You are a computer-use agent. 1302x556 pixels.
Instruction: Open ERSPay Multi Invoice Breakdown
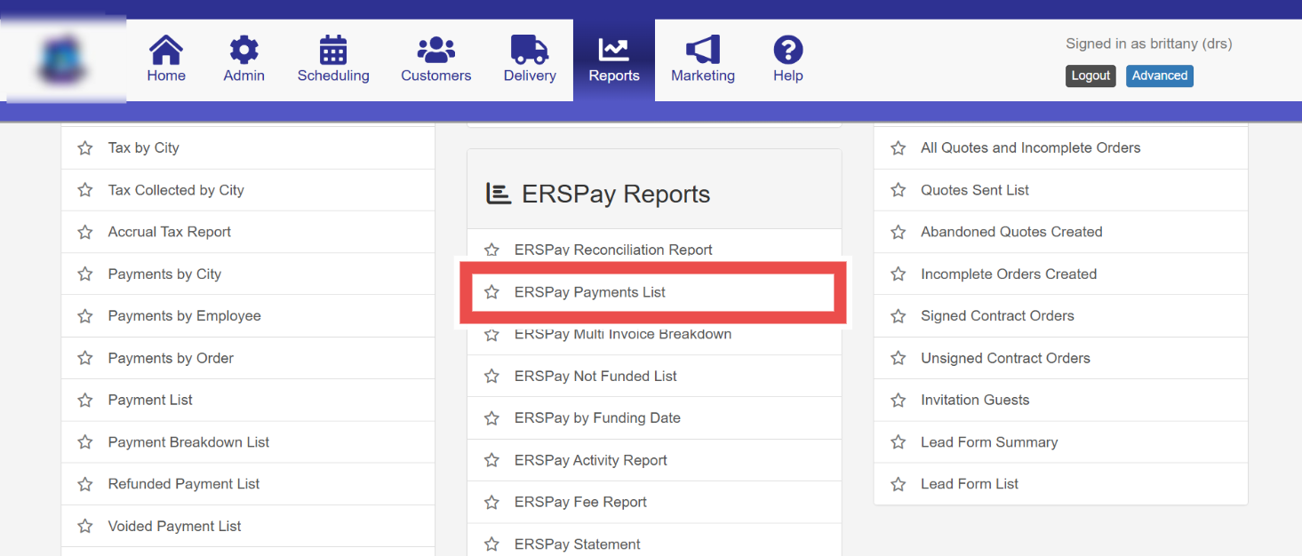(x=623, y=335)
